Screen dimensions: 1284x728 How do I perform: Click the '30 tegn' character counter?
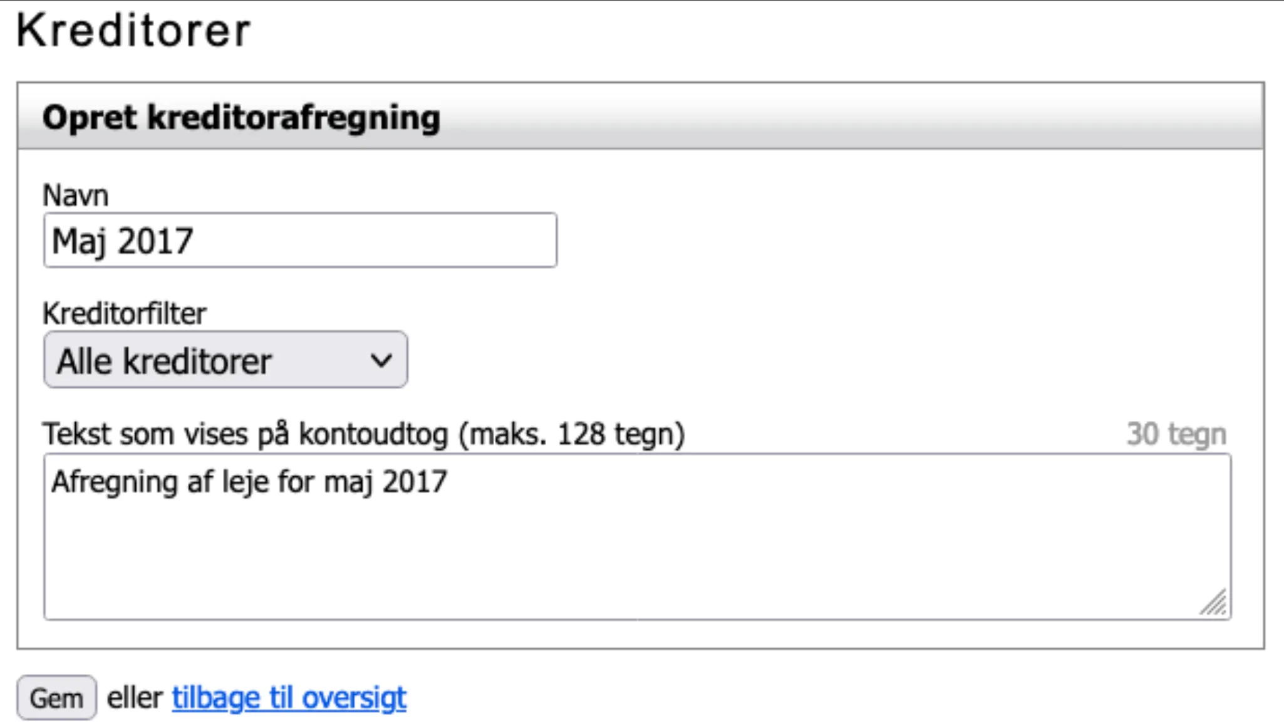(x=1177, y=432)
